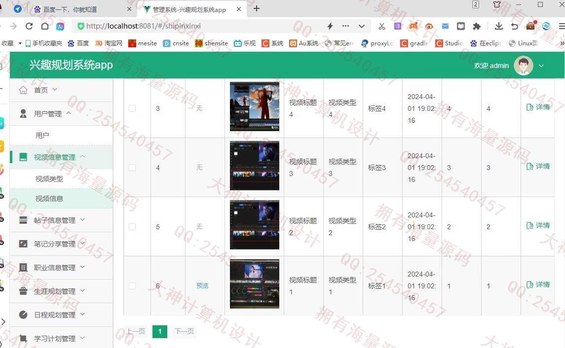This screenshot has height=348, width=565.
Task: Open the hamburger main menu icon
Action: pyautogui.click(x=562, y=26)
